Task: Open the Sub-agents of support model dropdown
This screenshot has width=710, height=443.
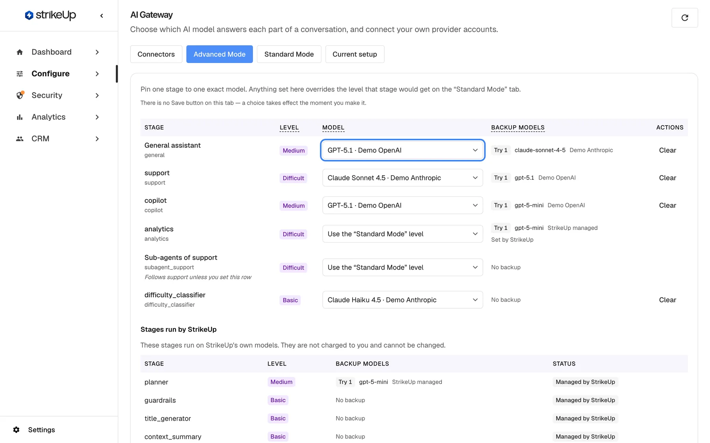Action: coord(403,267)
